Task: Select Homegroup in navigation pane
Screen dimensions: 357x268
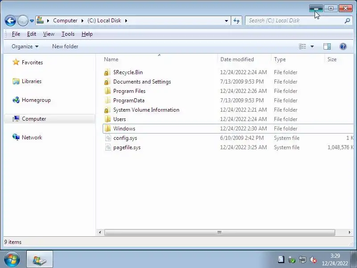Action: pos(36,100)
